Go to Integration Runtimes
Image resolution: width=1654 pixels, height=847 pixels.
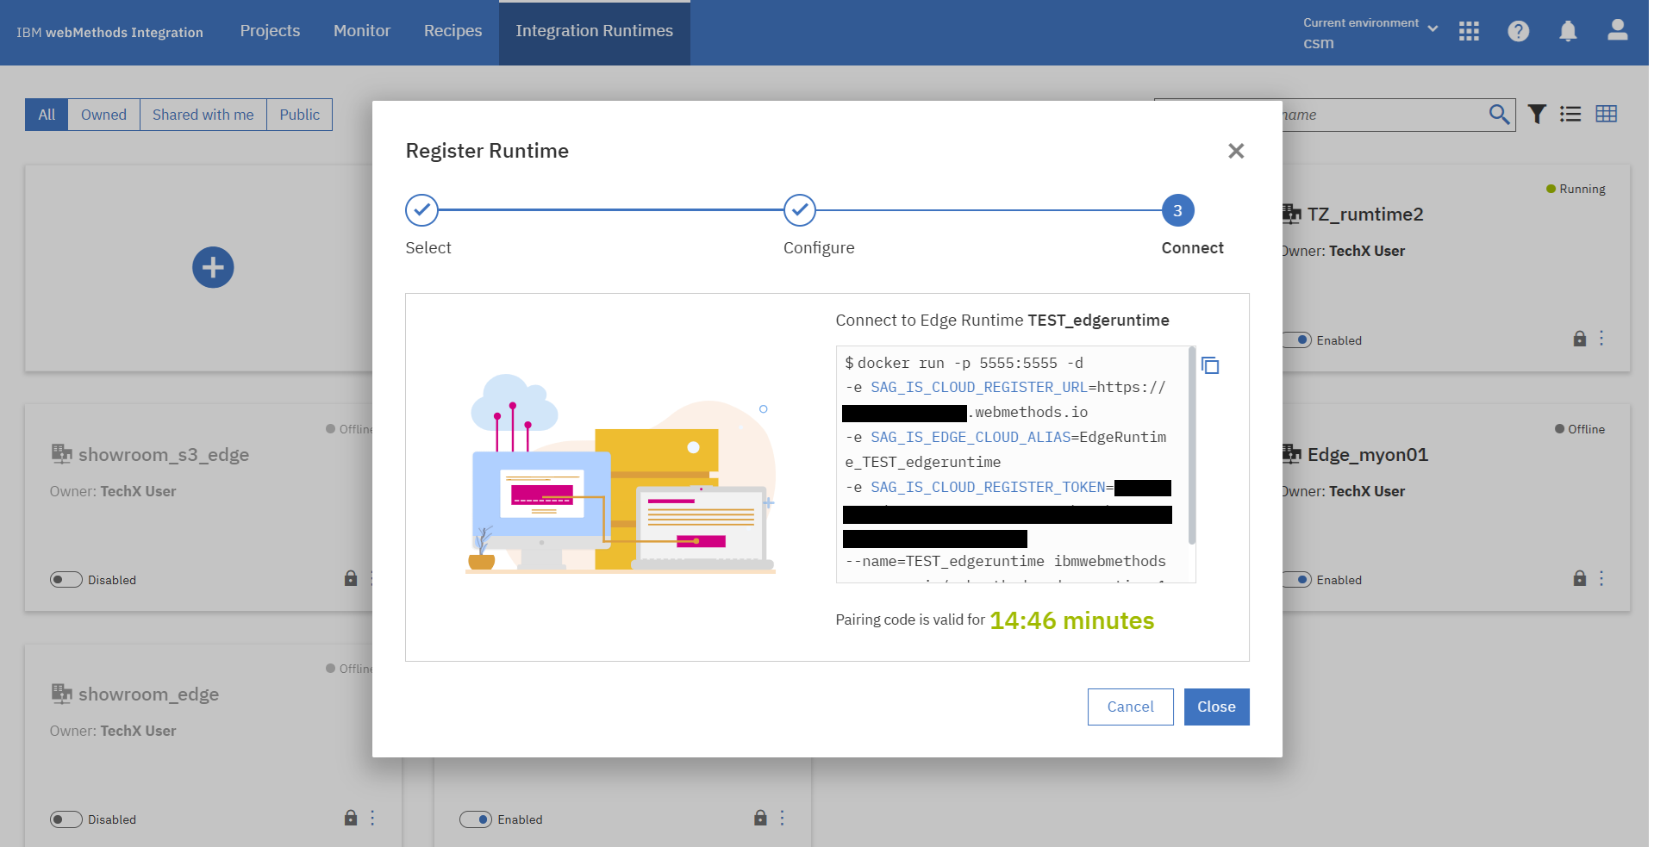point(595,31)
